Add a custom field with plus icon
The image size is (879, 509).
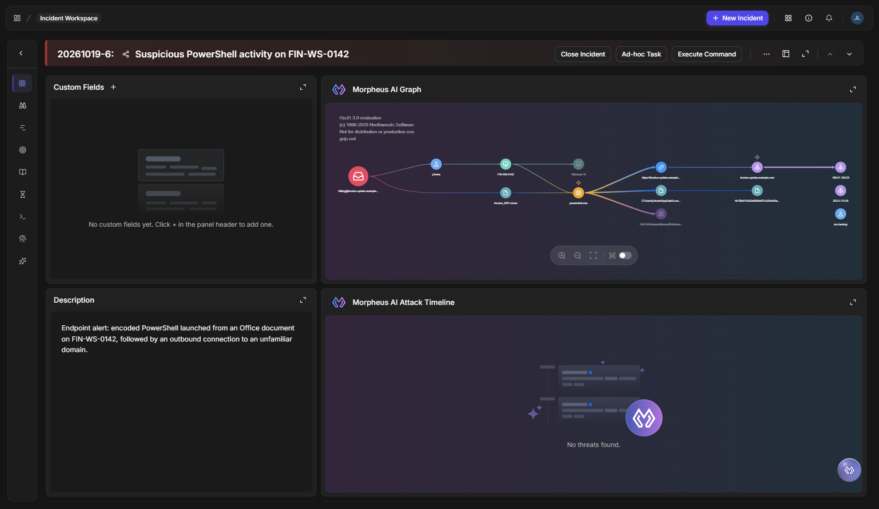[x=113, y=87]
